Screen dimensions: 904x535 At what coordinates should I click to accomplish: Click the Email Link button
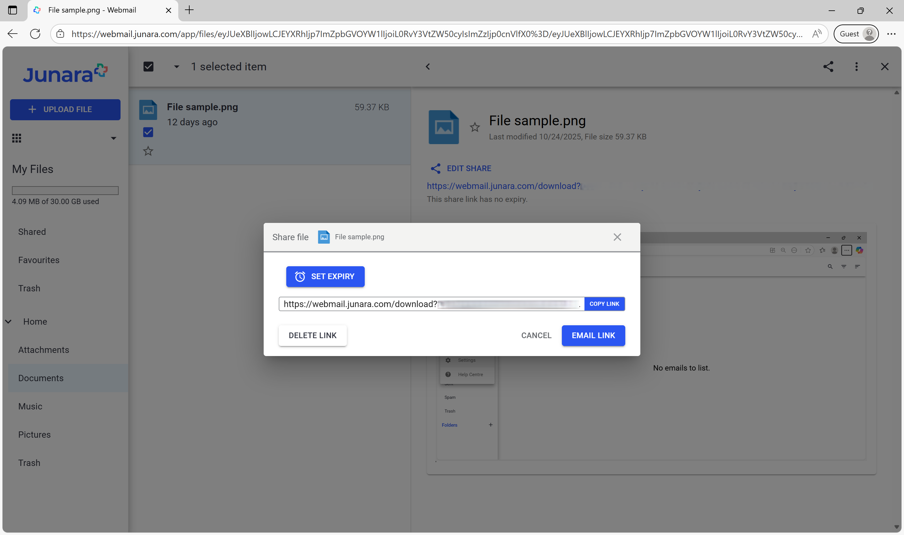point(593,336)
